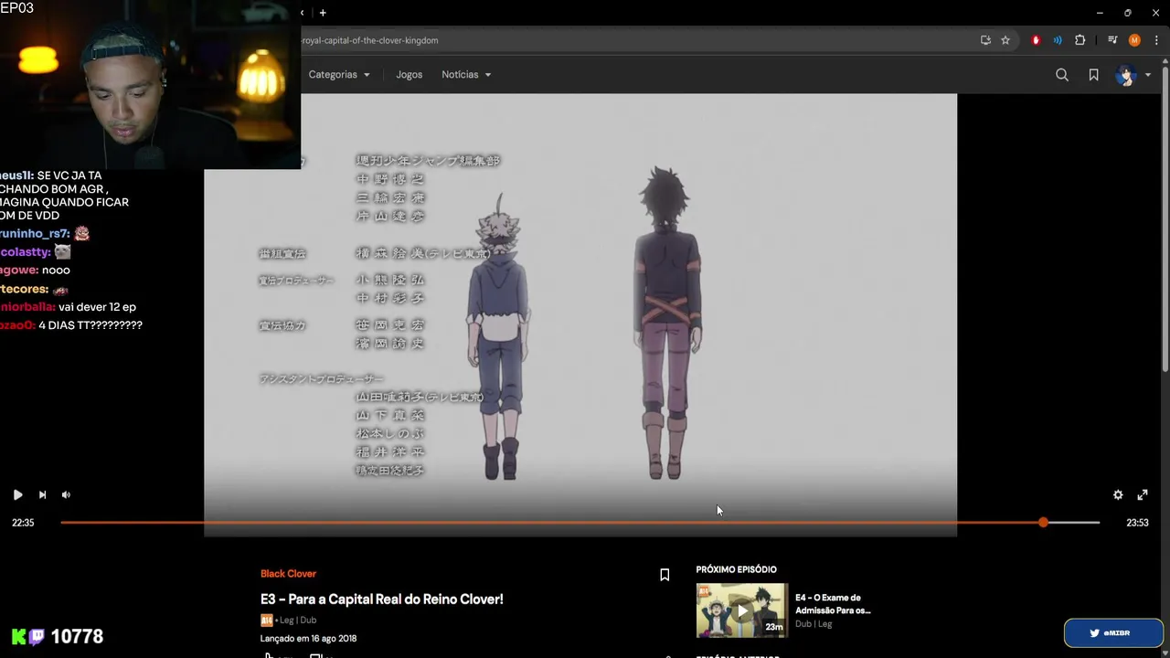Open the next episode thumbnail
The image size is (1170, 658).
coord(741,610)
